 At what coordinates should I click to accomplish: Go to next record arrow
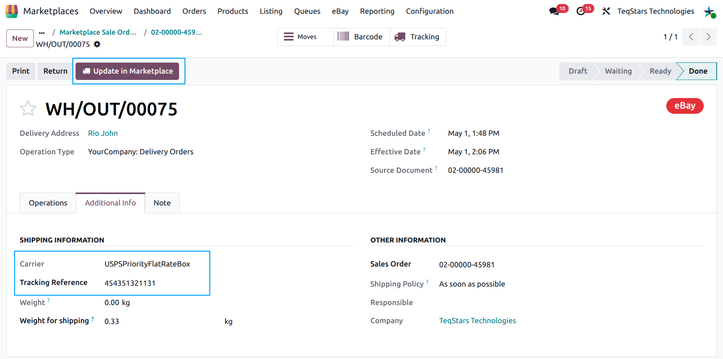pos(708,37)
